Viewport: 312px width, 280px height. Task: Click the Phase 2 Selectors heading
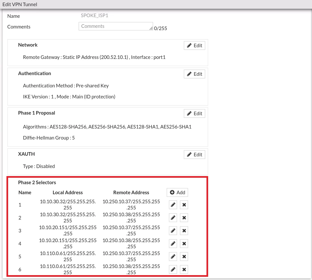(37, 183)
